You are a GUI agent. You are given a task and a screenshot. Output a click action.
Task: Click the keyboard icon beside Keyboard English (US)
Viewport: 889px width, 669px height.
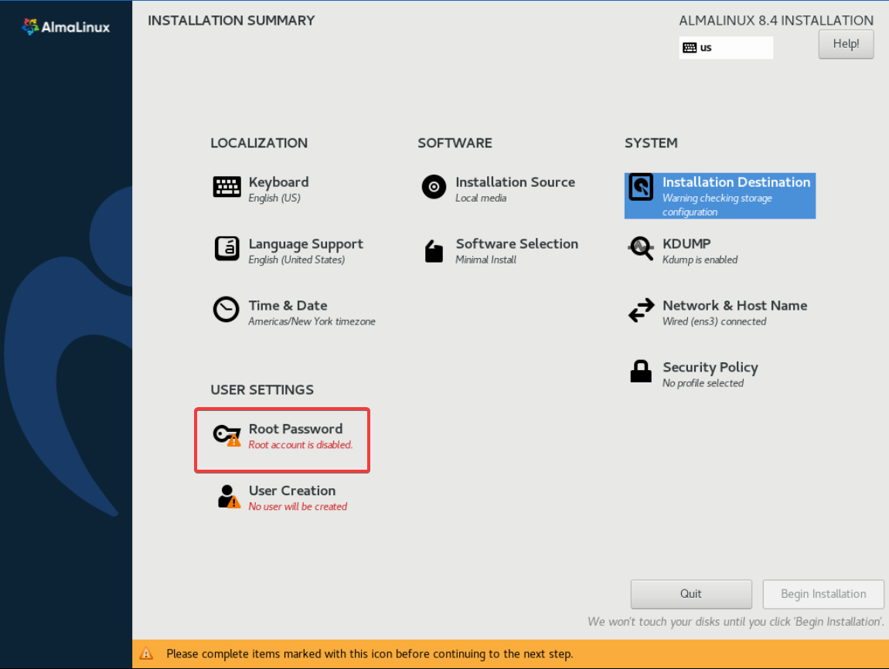point(227,187)
